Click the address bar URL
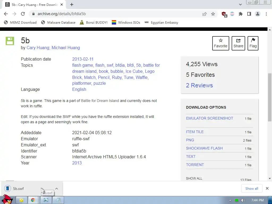This screenshot has height=204, width=272. 62,14
